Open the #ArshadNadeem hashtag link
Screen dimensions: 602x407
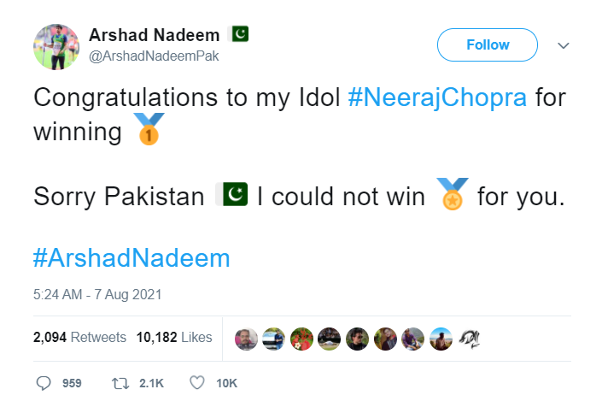[132, 257]
